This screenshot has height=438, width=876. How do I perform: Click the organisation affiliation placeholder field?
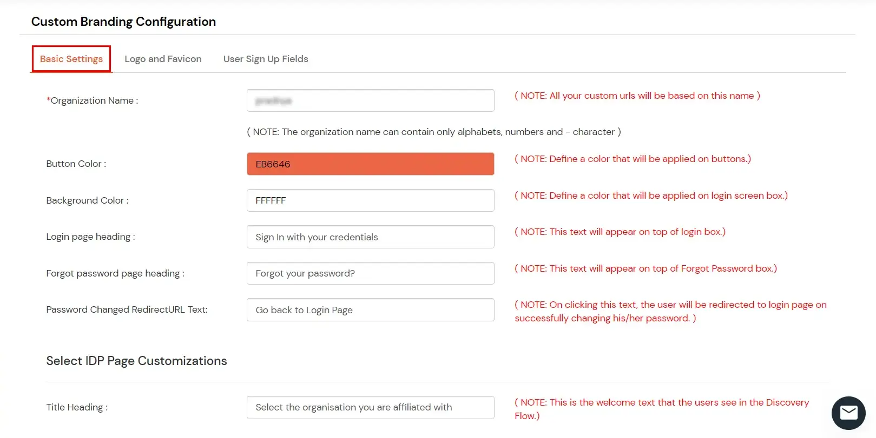(370, 407)
